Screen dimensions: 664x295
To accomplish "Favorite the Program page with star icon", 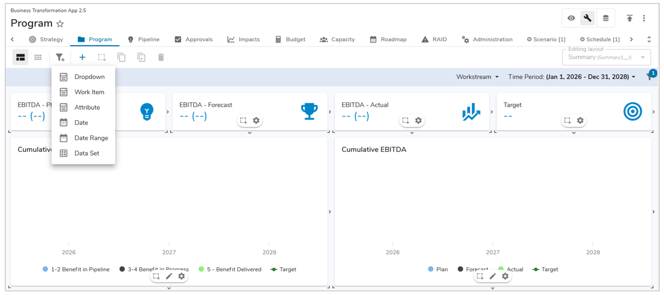I will click(x=60, y=24).
